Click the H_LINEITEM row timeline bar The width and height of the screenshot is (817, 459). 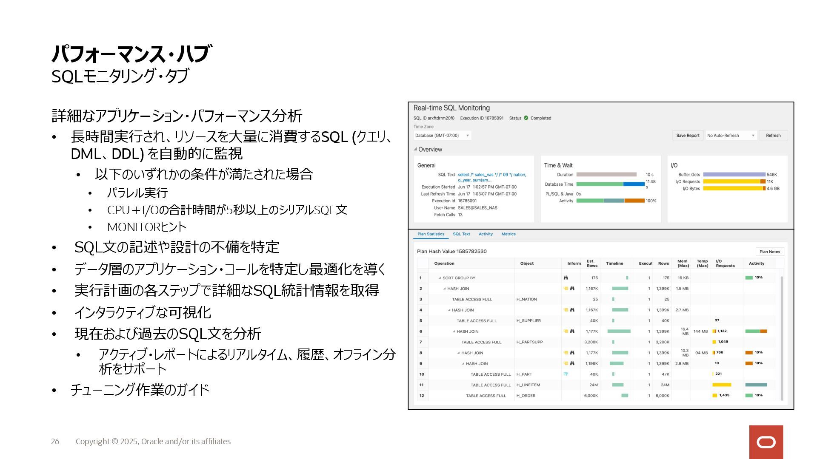coord(618,385)
